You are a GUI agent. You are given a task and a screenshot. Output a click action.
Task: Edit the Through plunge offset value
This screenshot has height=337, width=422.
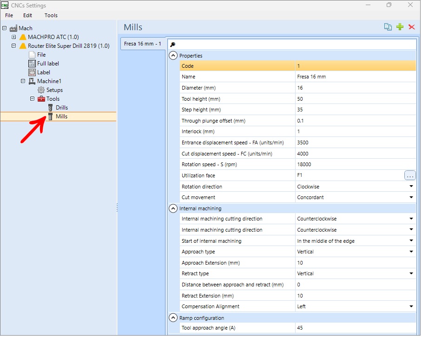pyautogui.click(x=355, y=121)
